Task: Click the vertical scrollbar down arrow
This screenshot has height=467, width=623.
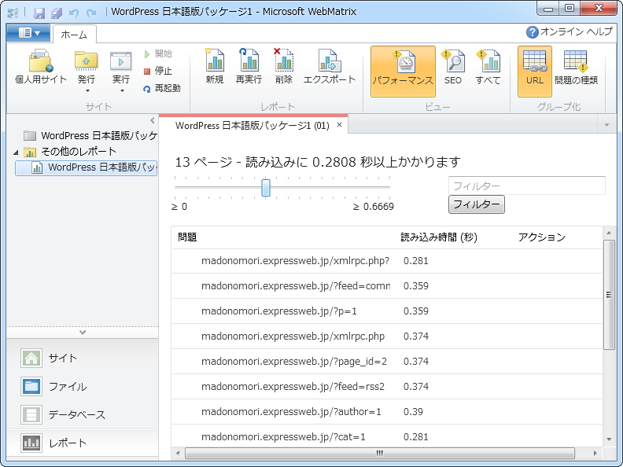Action: (x=609, y=439)
